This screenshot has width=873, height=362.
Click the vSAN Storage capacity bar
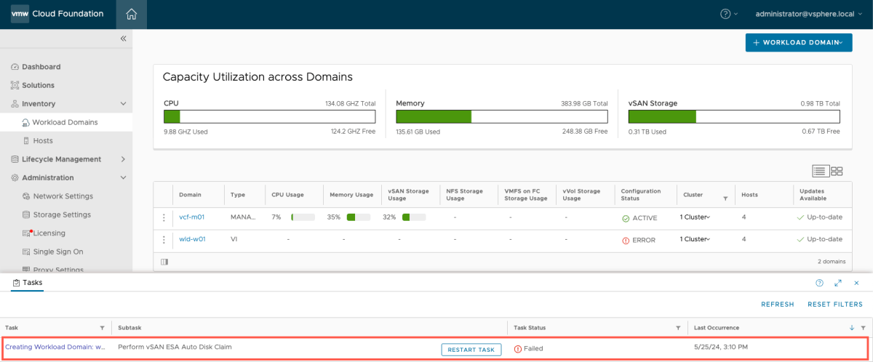coord(734,117)
